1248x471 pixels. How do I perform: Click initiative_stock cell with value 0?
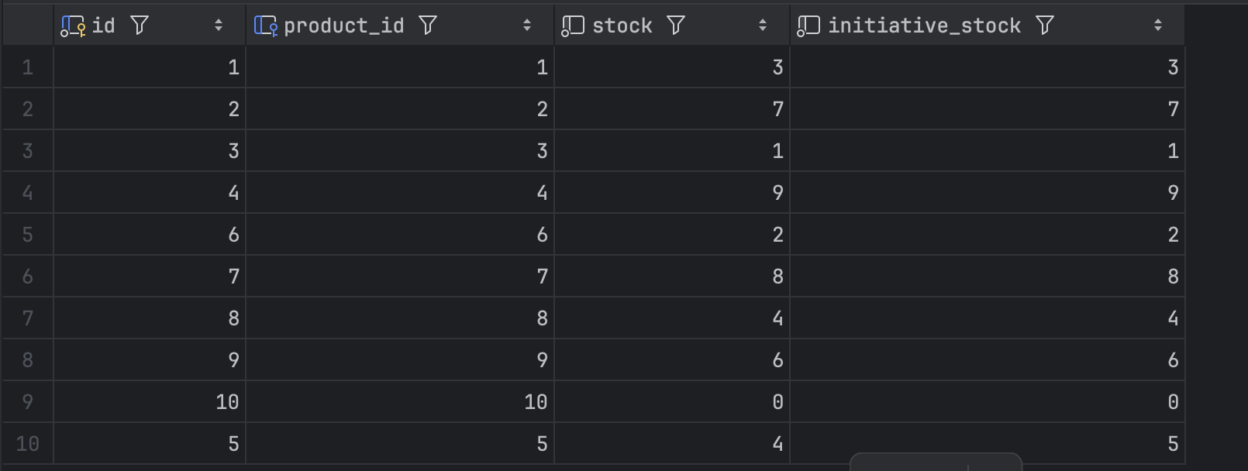pos(988,402)
